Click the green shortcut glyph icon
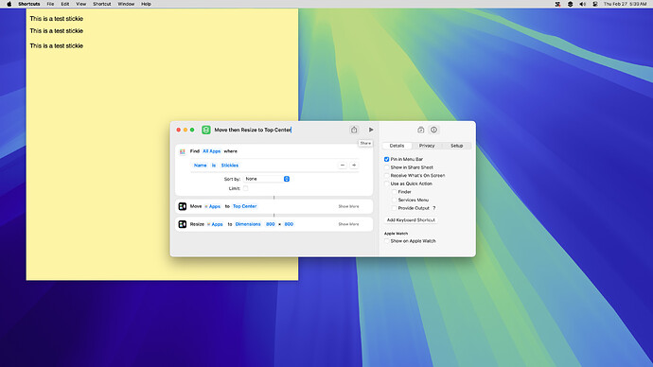 206,130
